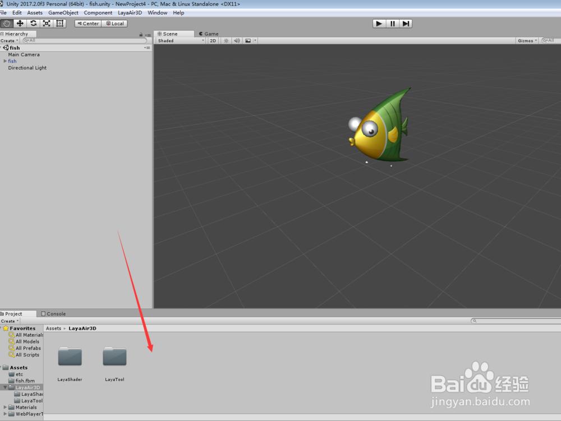This screenshot has width=561, height=421.
Task: Switch coordinate handle from Local
Action: point(115,23)
